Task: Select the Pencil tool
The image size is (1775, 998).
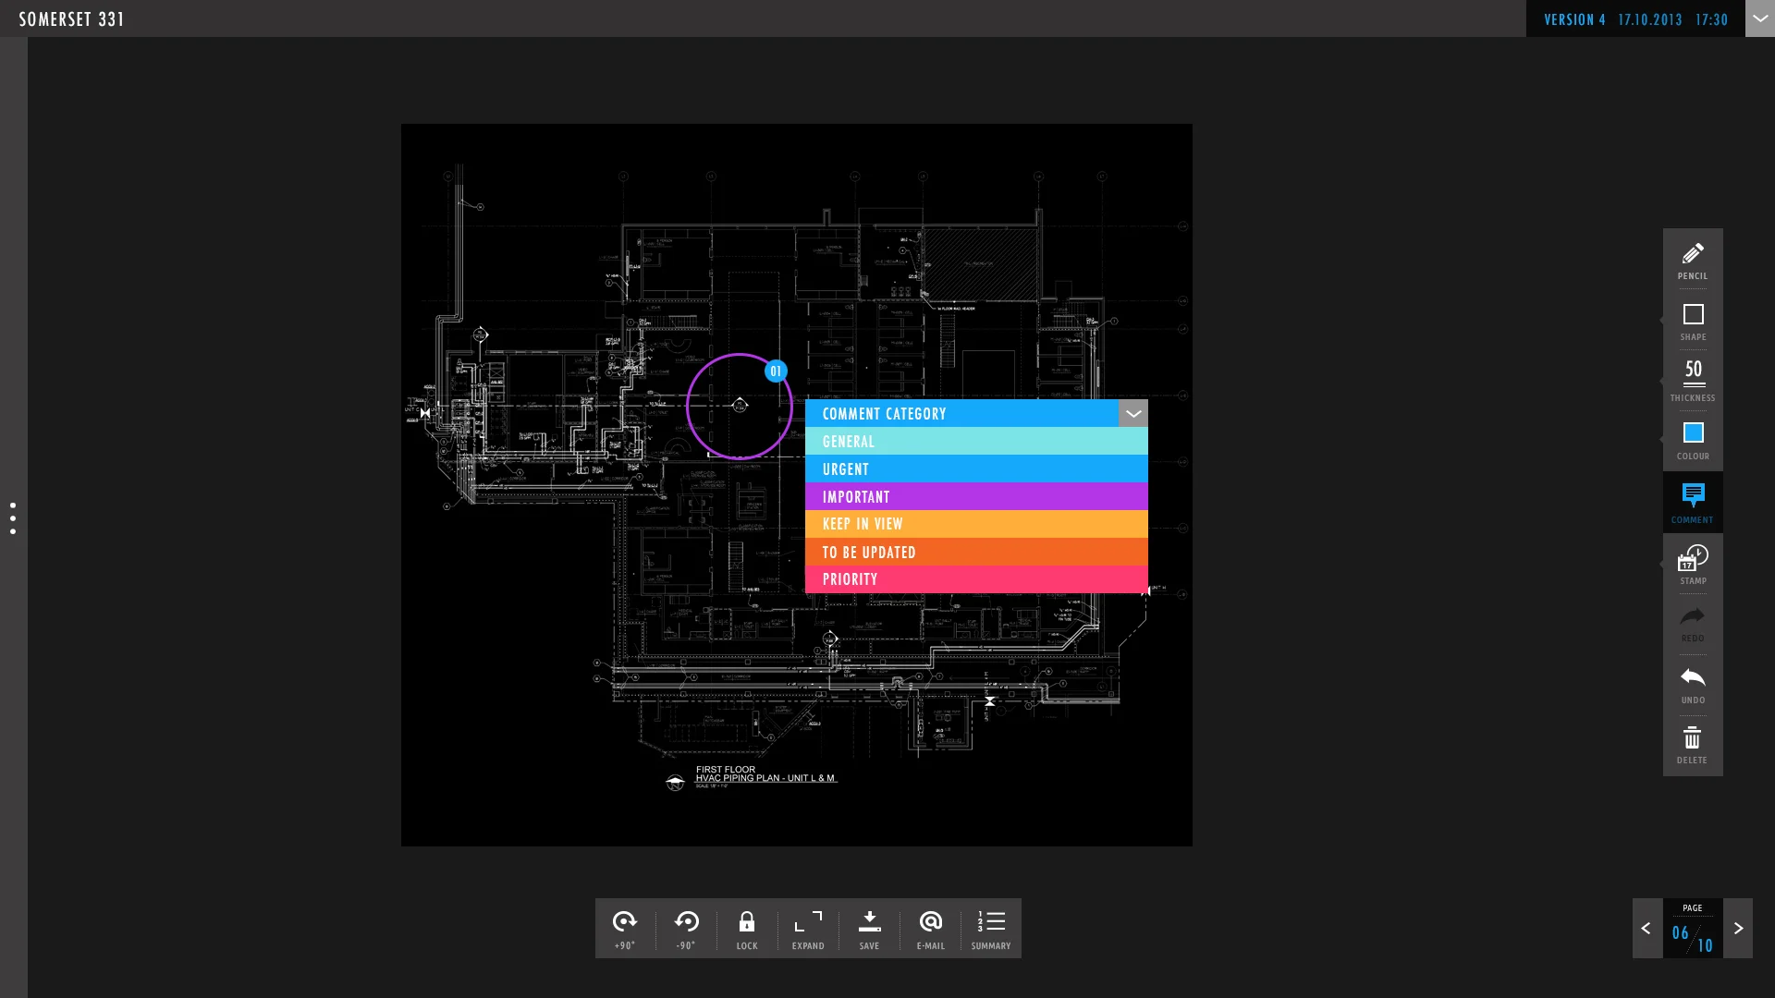Action: click(1693, 261)
